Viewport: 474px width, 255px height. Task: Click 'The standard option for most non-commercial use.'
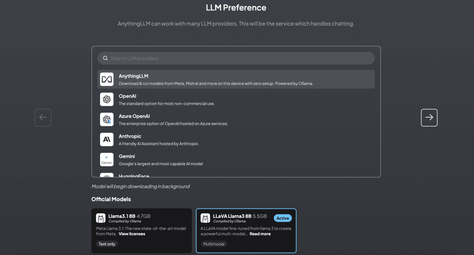pos(167,103)
